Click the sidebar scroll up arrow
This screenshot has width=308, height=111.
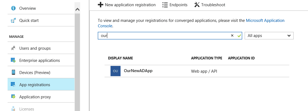77,9
